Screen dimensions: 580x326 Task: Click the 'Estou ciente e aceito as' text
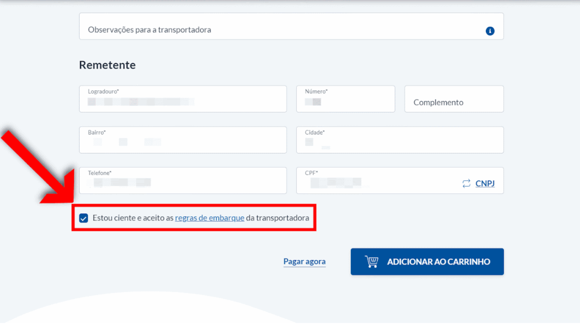(133, 218)
